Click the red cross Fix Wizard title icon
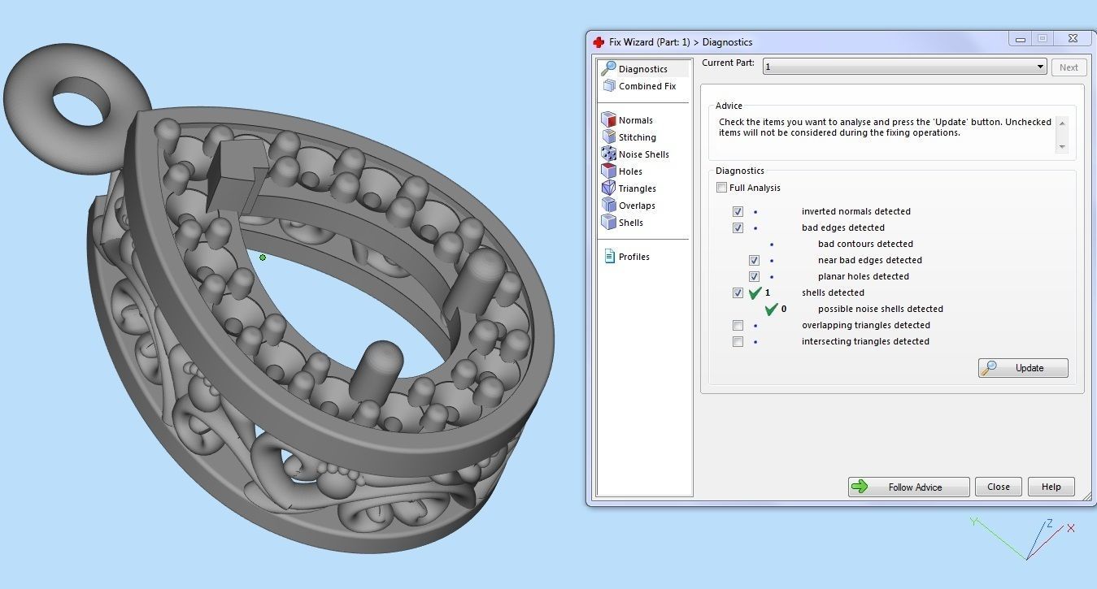The height and width of the screenshot is (589, 1097). (599, 42)
